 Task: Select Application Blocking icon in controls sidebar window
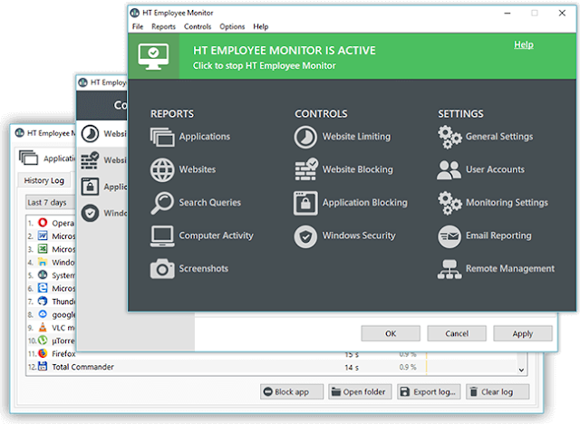[x=90, y=187]
